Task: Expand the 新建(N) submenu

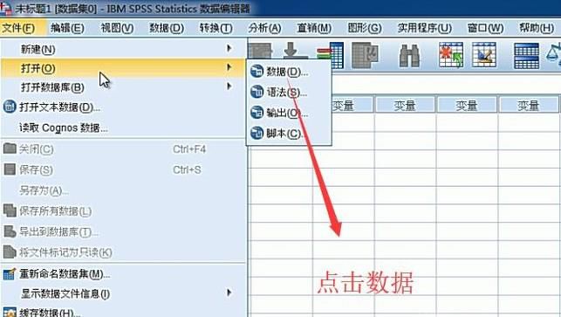Action: point(123,49)
